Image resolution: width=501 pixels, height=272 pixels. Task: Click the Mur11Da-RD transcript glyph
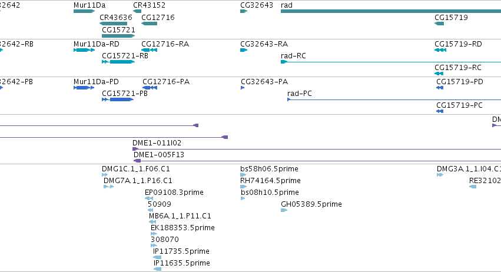[x=84, y=50]
